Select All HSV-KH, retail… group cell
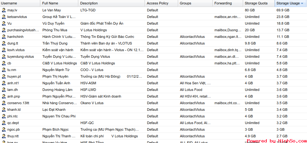Image resolution: width=307 pixels, height=143 pixels. tap(195, 96)
